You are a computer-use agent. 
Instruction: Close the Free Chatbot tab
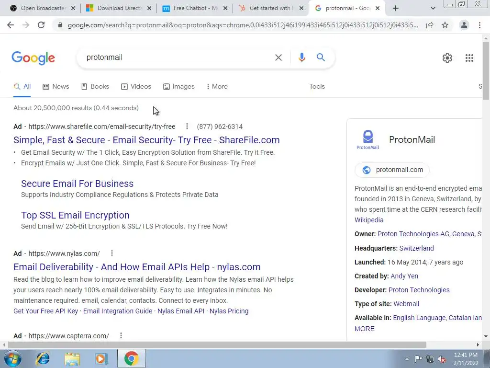pos(225,8)
